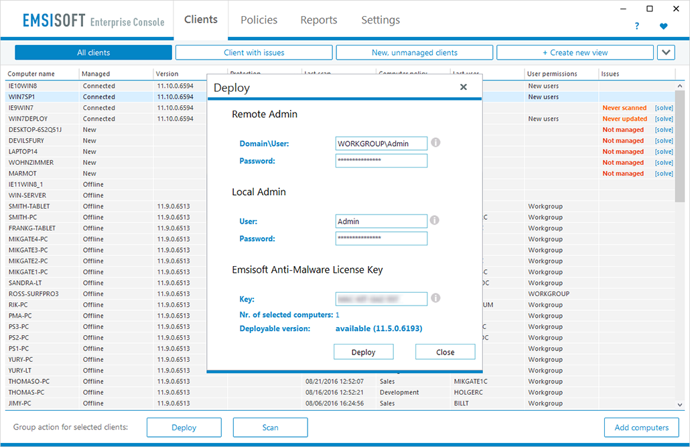Click the Domain\User input field
This screenshot has width=690, height=447.
coord(381,143)
